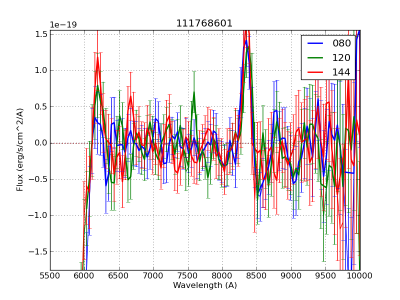Click the 5500 x-axis tick label
Screen dimensions: 400x300
click(50, 275)
